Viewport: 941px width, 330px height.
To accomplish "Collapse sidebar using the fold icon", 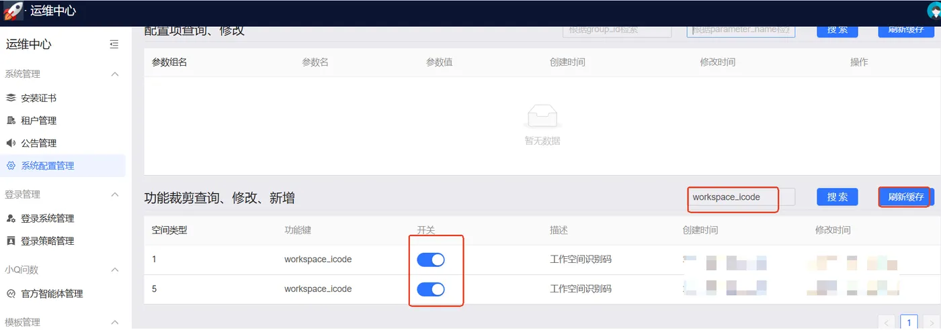I will (114, 45).
